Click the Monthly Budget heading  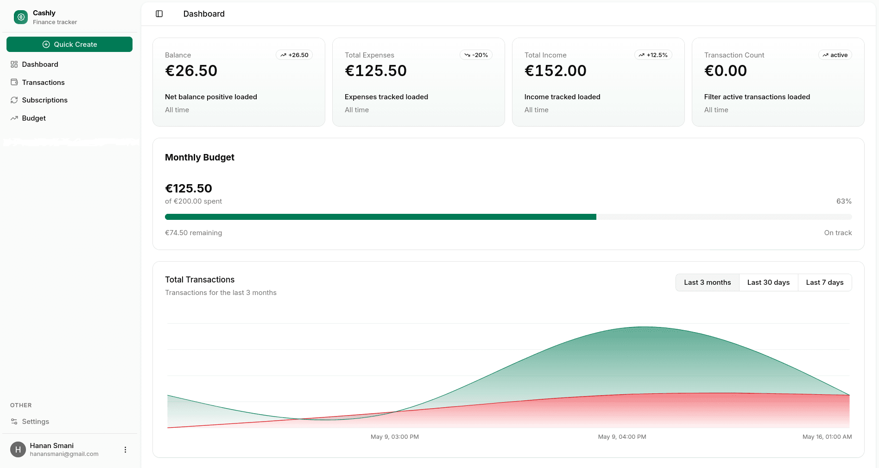[200, 158]
